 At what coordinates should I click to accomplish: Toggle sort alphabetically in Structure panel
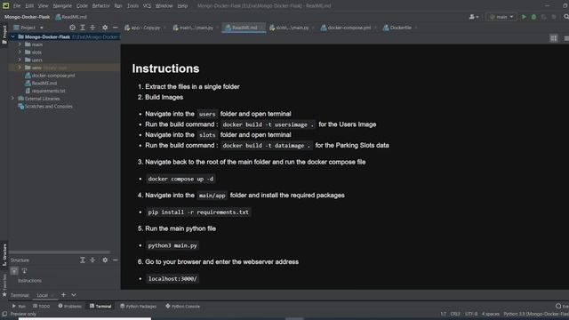[24, 271]
